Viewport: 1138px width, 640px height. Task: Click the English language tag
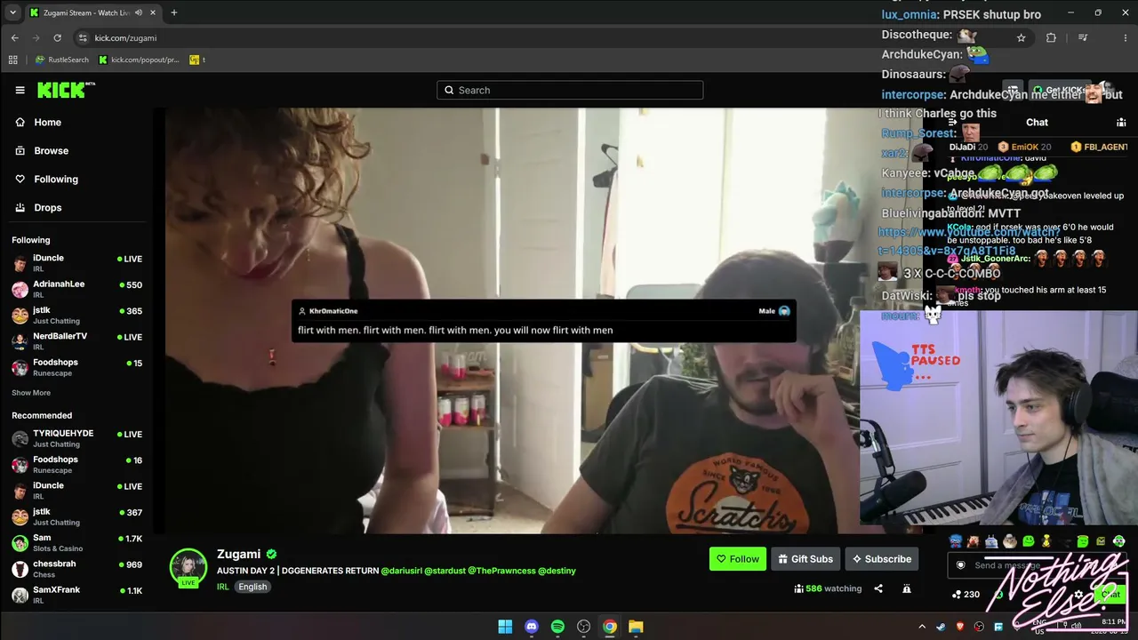click(252, 587)
